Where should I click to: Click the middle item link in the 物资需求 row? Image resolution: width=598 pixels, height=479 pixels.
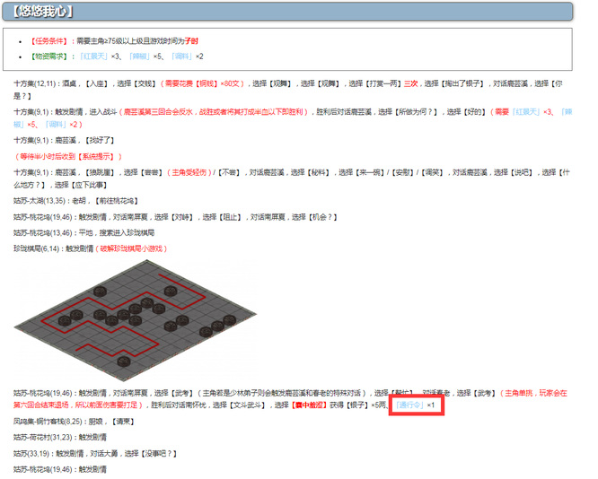click(x=139, y=56)
